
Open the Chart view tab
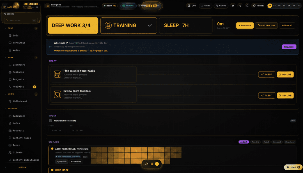(x=205, y=6)
